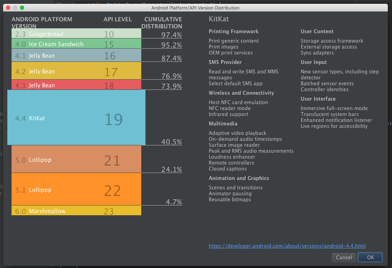Click the Animation and Graphics heading
This screenshot has width=392, height=268.
(239, 178)
